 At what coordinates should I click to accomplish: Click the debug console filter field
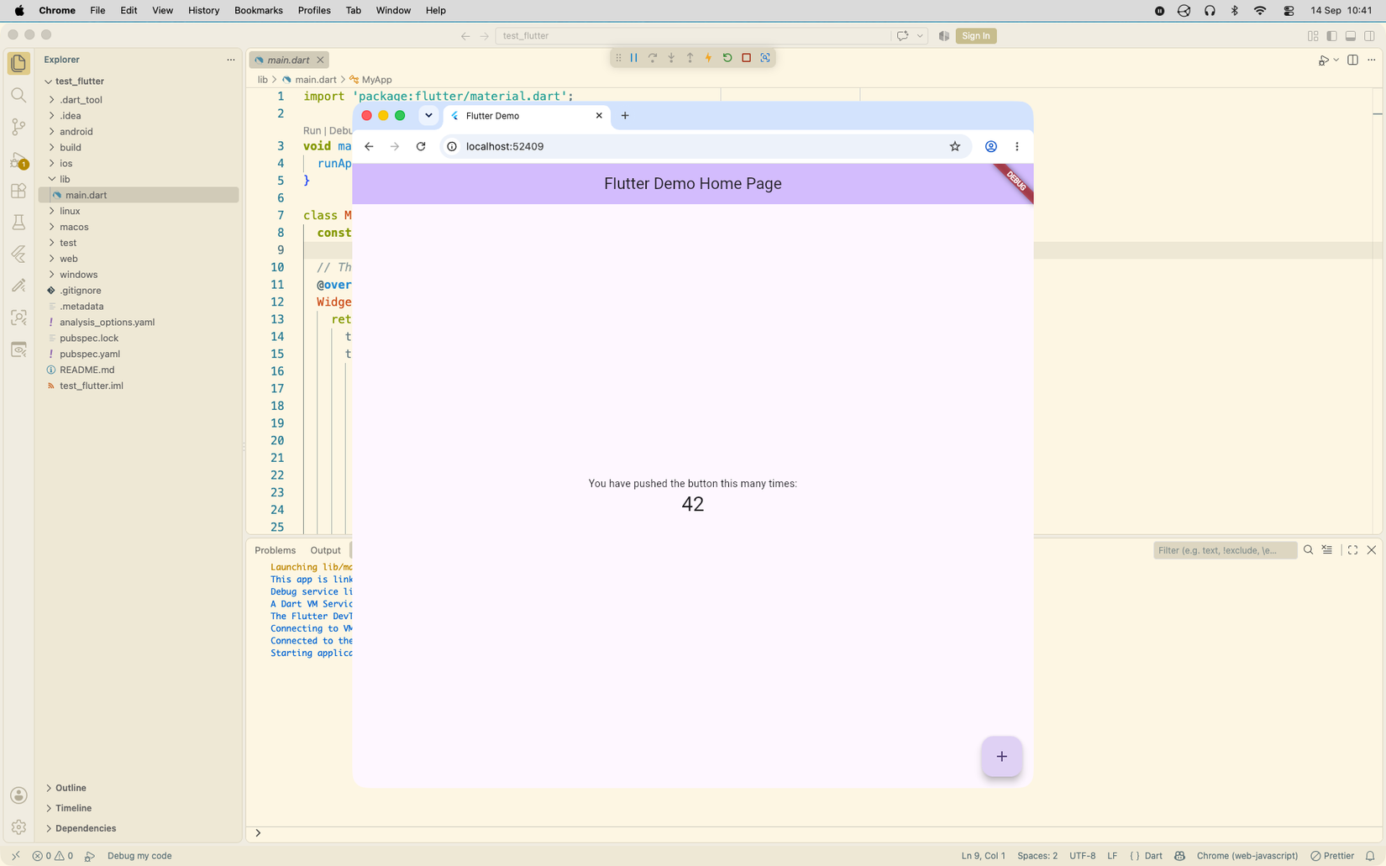(1225, 550)
